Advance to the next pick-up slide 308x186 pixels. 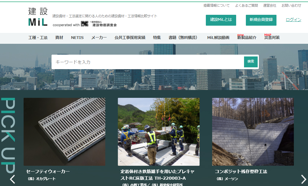point(303,179)
